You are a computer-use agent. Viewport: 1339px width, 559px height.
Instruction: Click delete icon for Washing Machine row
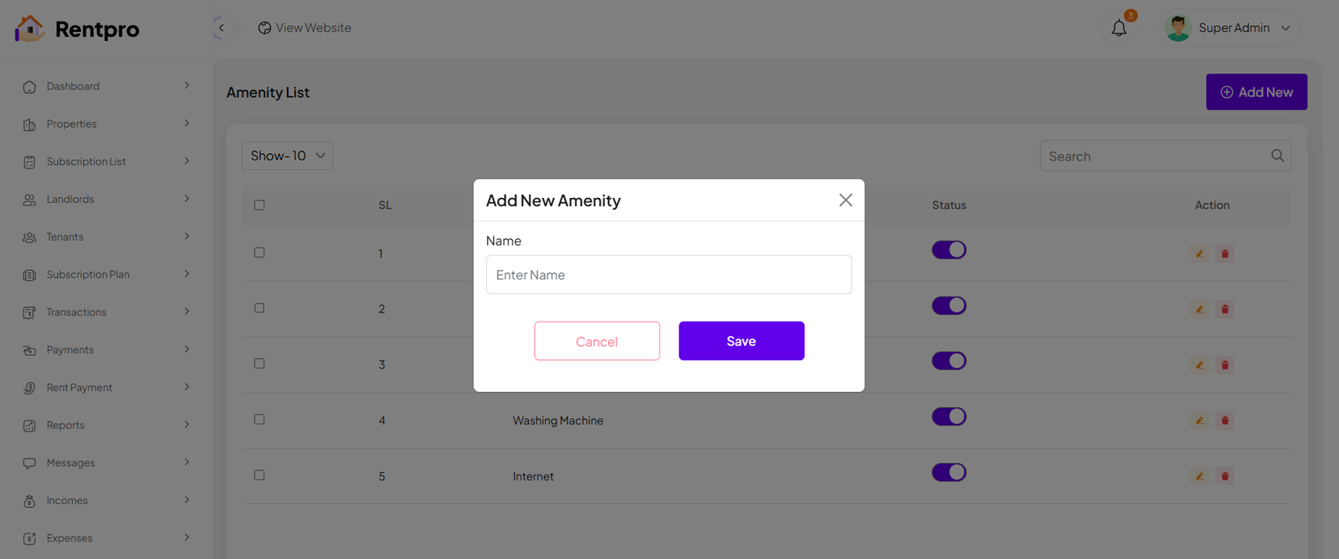pos(1225,420)
